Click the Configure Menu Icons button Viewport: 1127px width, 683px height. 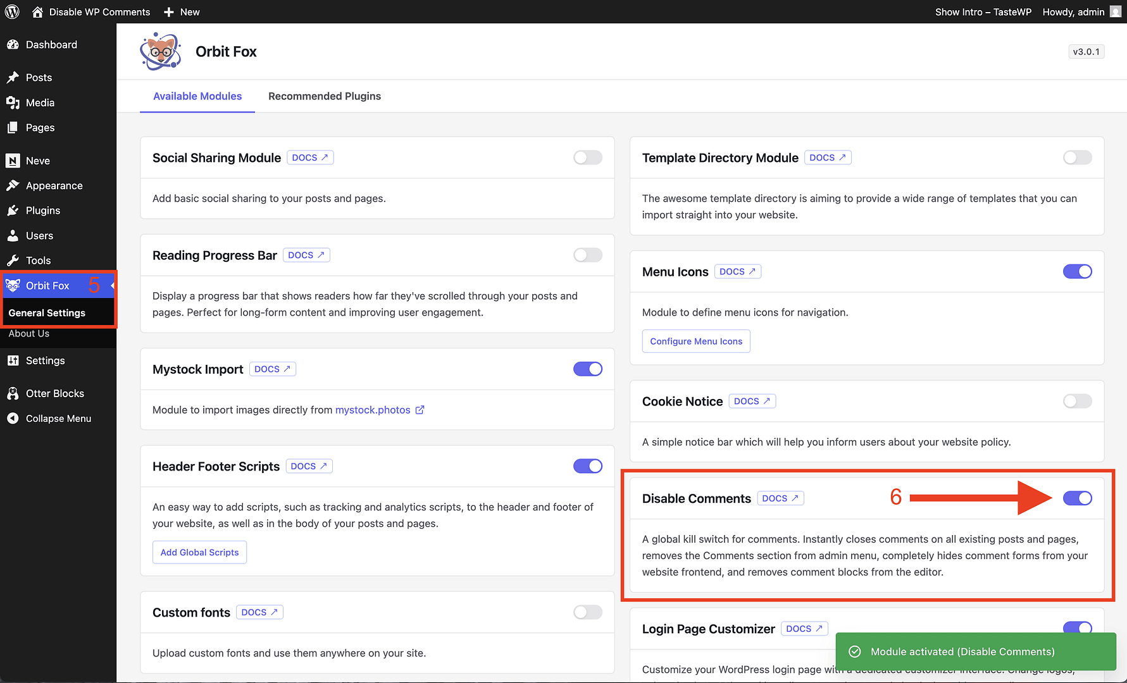click(x=696, y=341)
